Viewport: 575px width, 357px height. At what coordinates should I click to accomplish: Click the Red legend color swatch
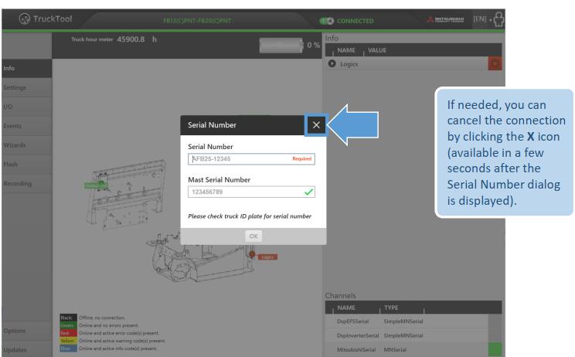click(x=68, y=333)
